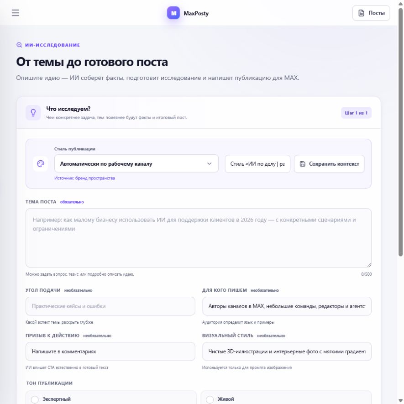Screen dimensions: 404x404
Task: Select the Экспертный tone radio button
Action: (x=35, y=399)
